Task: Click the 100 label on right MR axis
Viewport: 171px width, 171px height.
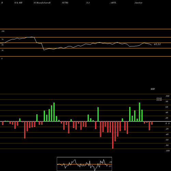Action: click(x=168, y=96)
